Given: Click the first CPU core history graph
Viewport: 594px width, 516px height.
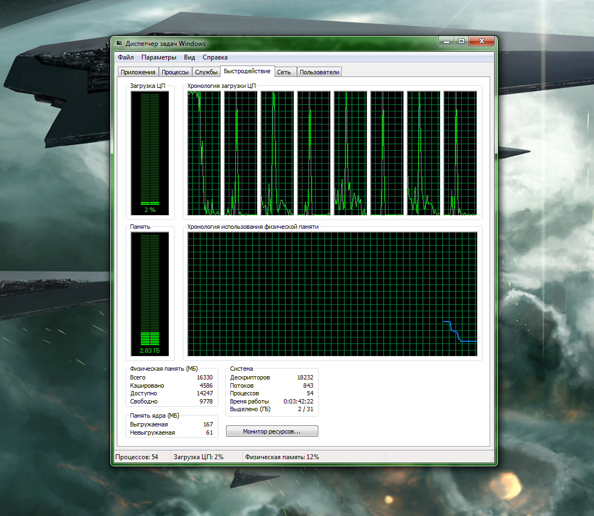Looking at the screenshot, I should click(204, 153).
